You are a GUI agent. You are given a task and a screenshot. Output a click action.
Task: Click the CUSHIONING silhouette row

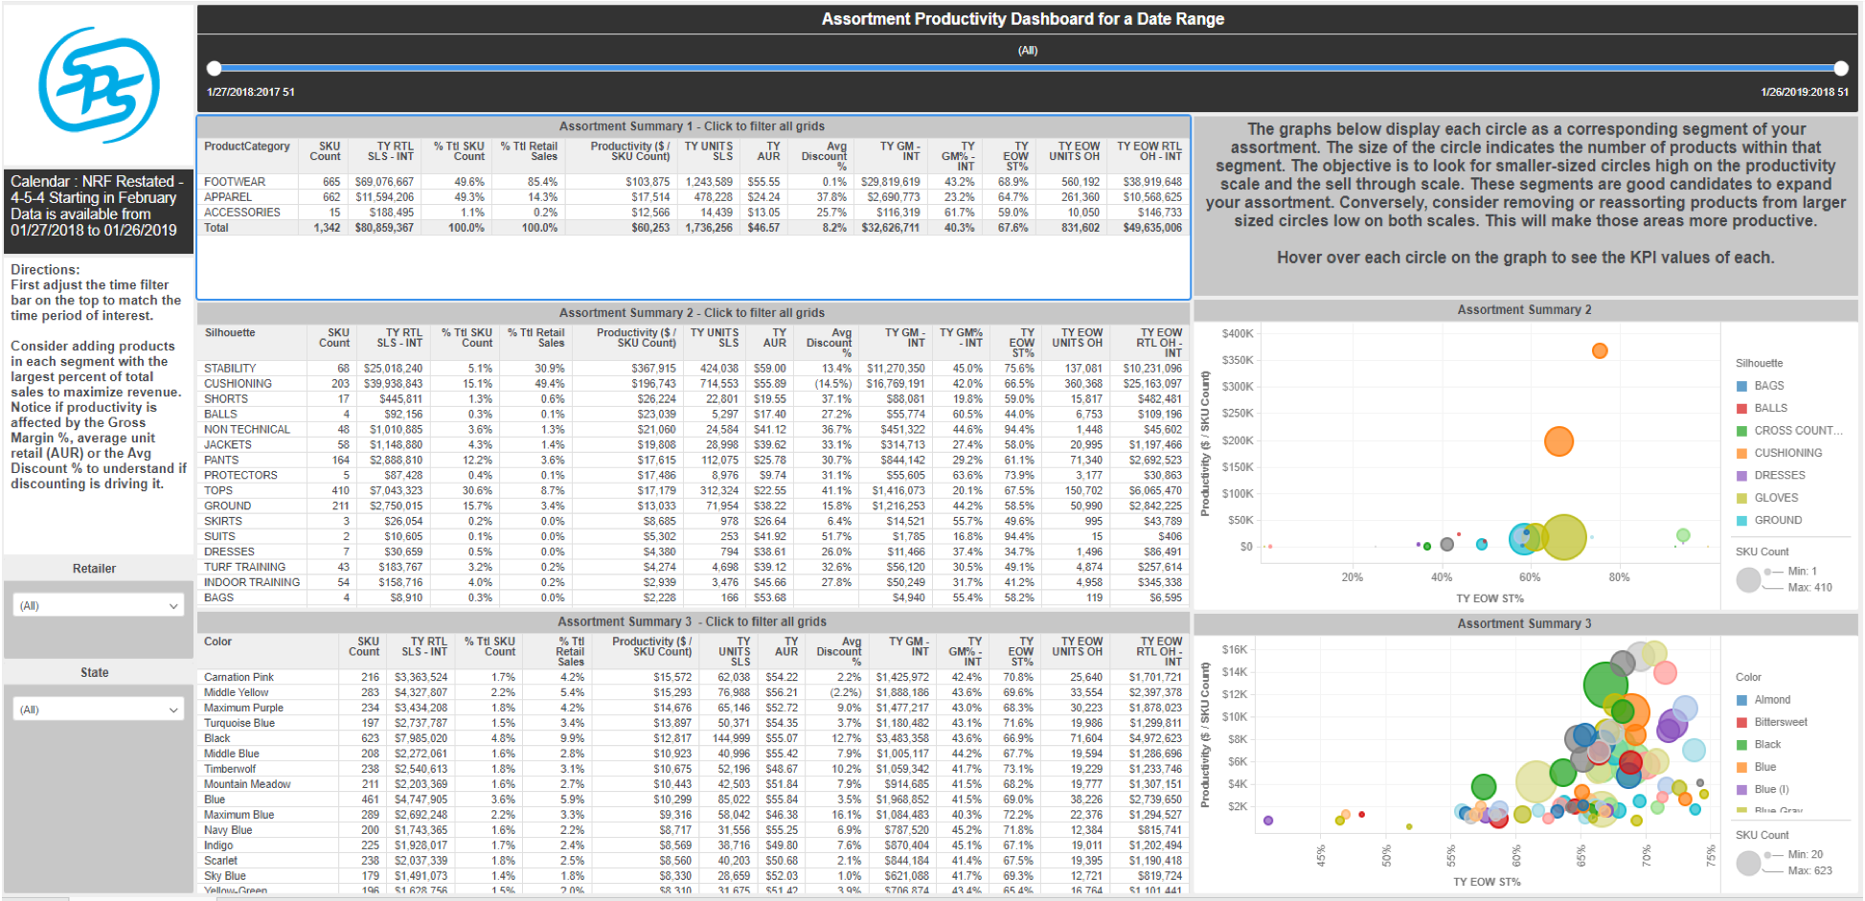point(693,383)
